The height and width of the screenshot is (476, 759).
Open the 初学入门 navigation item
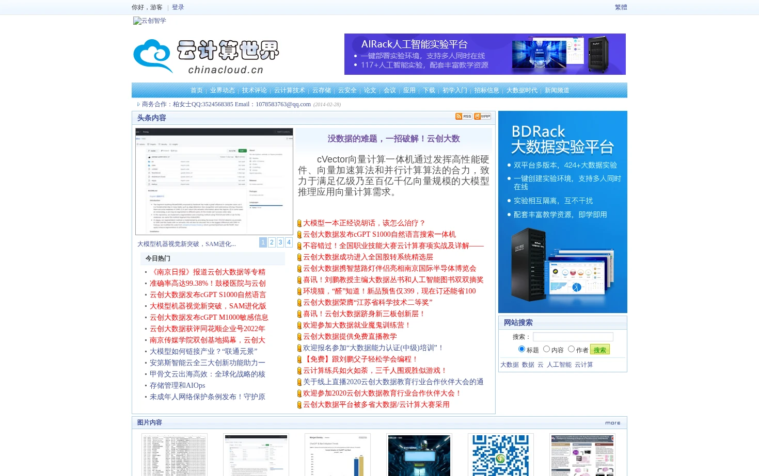click(455, 90)
